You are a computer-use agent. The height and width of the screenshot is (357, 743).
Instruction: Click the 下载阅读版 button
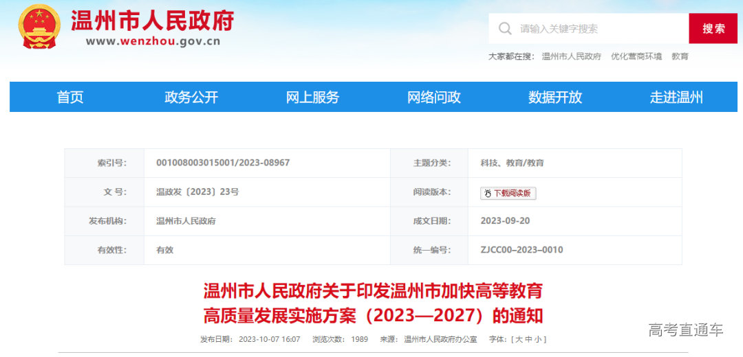coord(508,193)
